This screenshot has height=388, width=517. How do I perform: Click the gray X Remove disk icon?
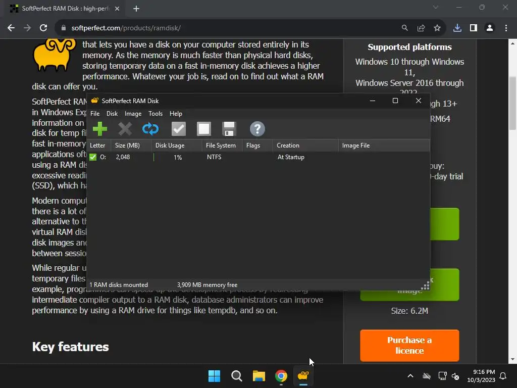[x=125, y=129]
